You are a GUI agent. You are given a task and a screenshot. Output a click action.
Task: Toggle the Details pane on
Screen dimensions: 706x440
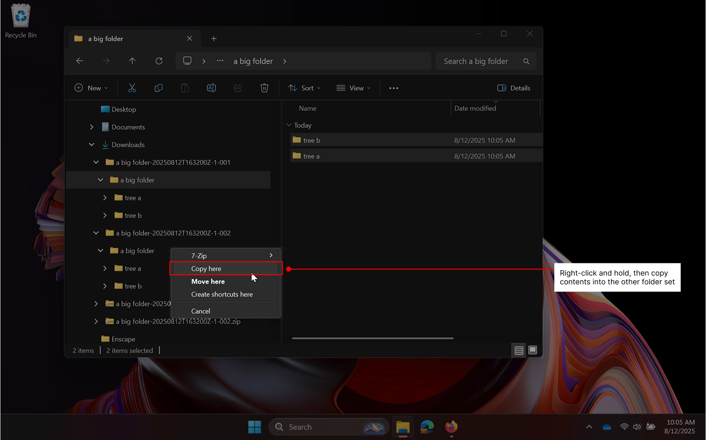pyautogui.click(x=514, y=87)
